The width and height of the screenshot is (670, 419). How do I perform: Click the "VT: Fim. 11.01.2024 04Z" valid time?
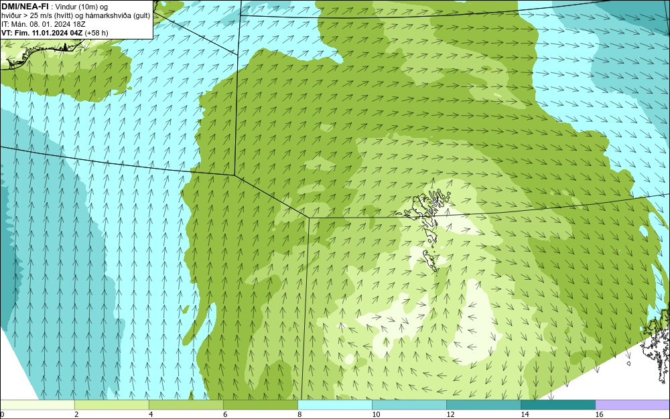pos(42,33)
